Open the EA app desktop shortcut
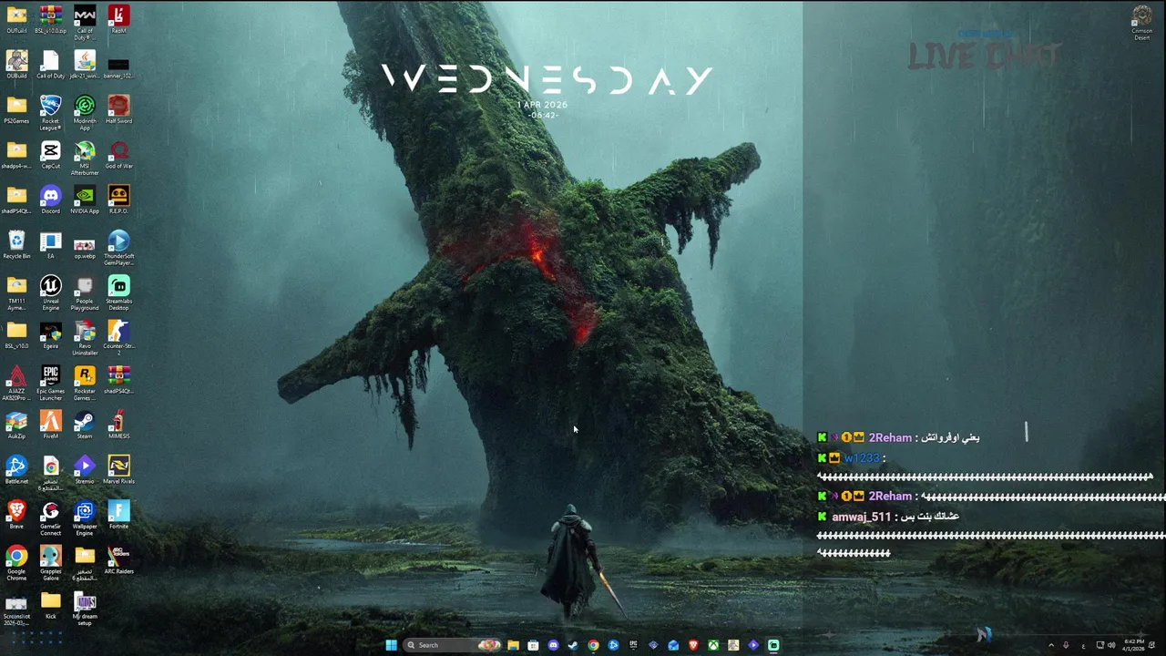Screen dimensions: 1166x656 point(51,244)
